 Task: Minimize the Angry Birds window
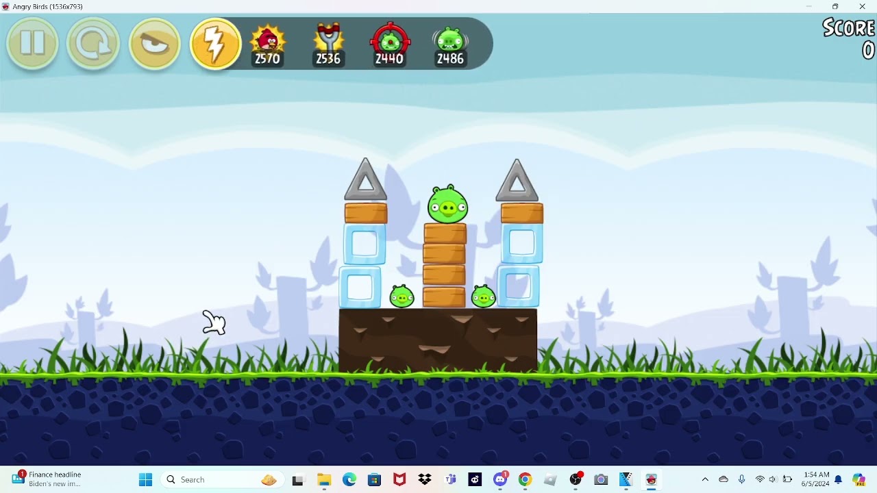point(808,7)
